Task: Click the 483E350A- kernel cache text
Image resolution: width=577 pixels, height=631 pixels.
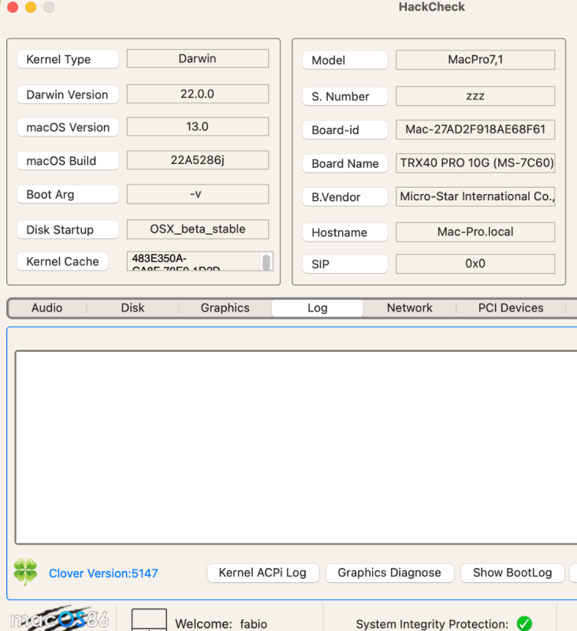Action: (159, 259)
